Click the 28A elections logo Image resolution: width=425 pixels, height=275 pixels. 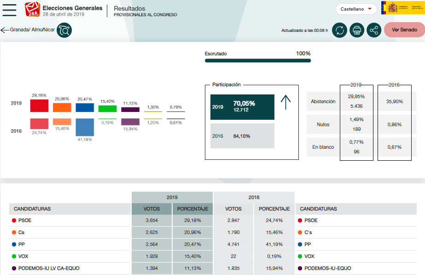[32, 9]
